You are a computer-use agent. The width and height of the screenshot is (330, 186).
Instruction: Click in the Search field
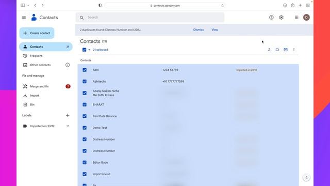point(150,18)
